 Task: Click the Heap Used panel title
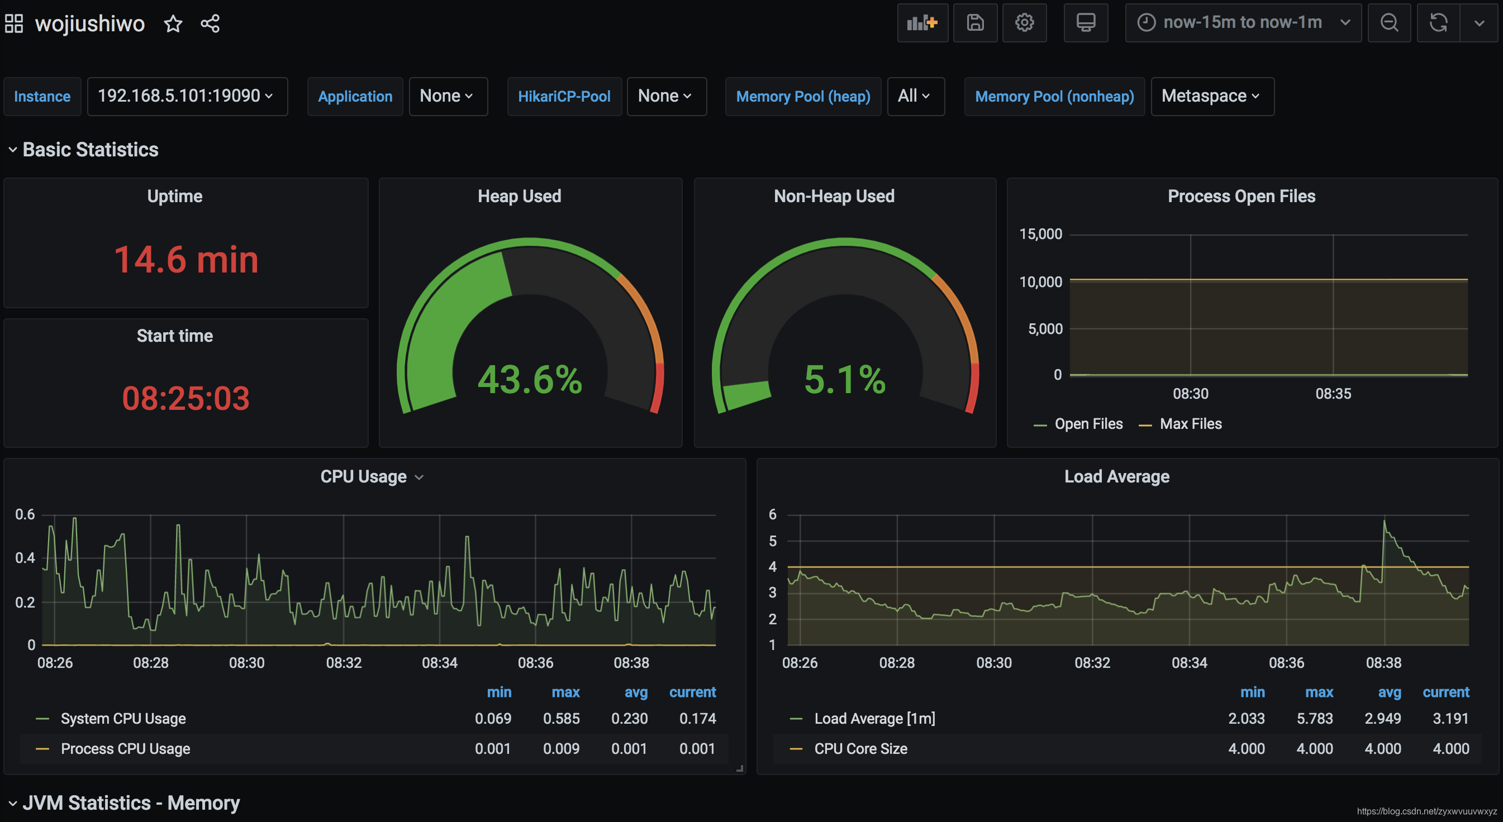coord(519,197)
